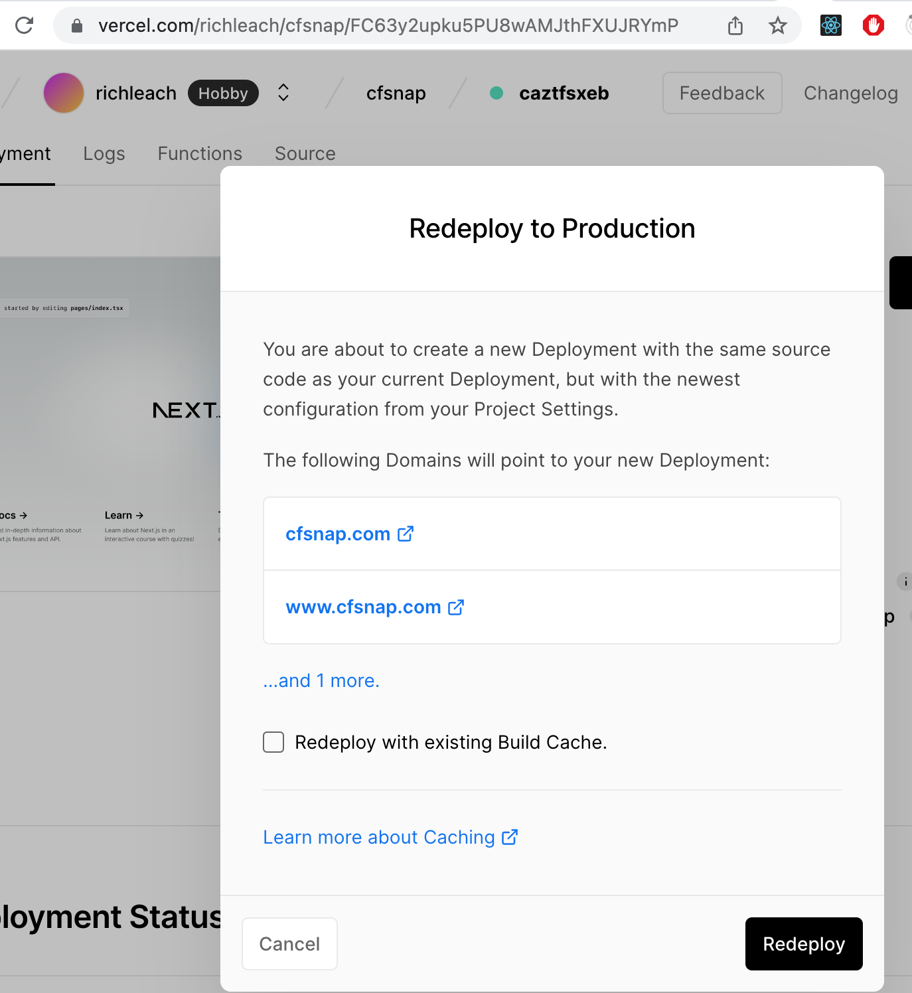912x993 pixels.
Task: Click external link icon beside Learn more about Caching
Action: [509, 837]
